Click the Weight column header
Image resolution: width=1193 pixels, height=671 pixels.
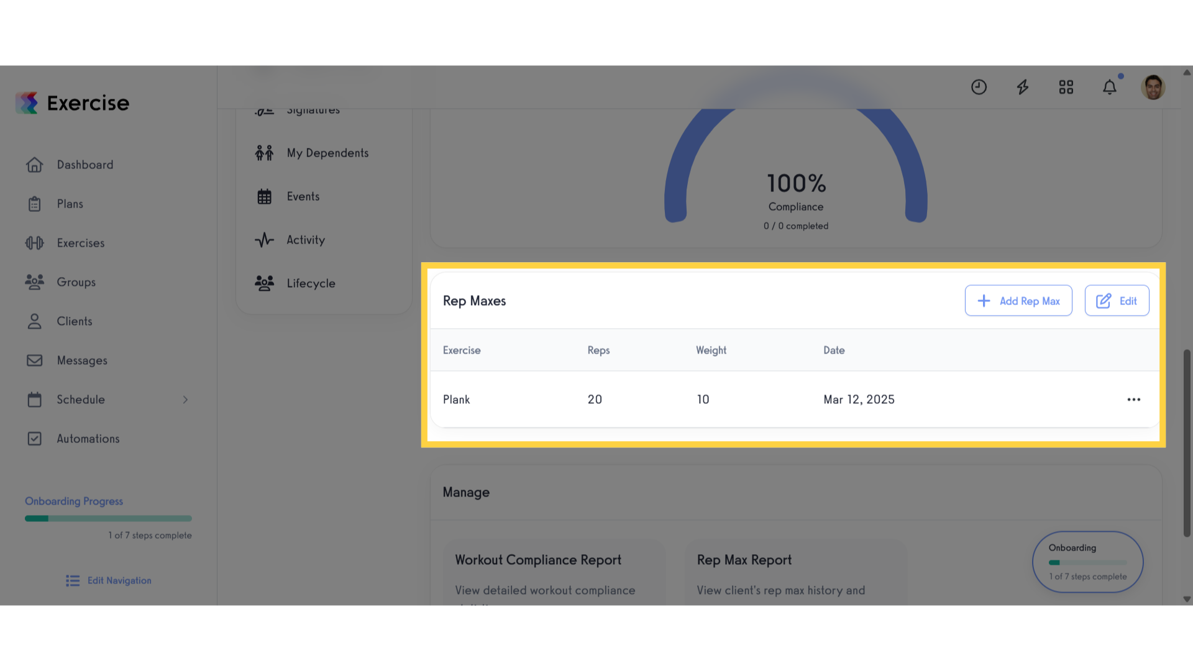pos(711,350)
